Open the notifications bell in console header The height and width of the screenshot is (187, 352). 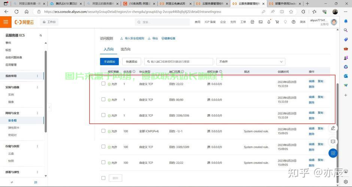[x=269, y=22]
